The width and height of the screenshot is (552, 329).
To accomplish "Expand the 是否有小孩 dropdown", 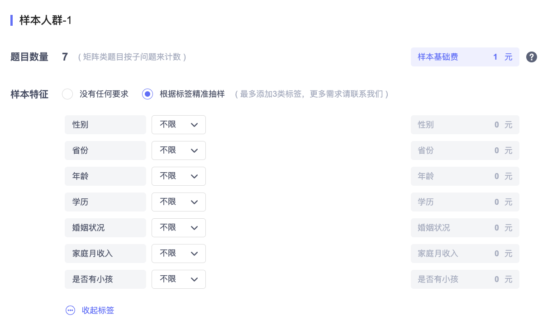I will [179, 279].
